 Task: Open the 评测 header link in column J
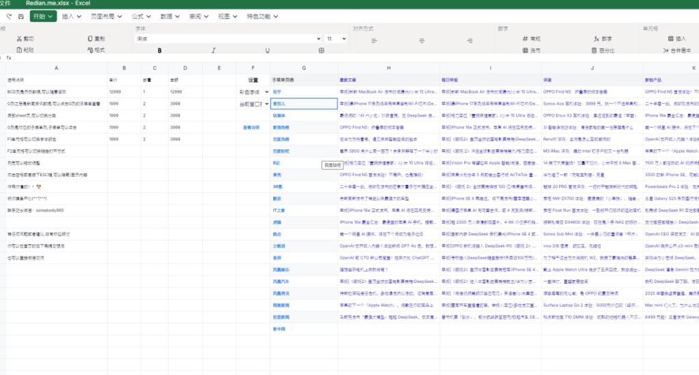click(x=547, y=80)
